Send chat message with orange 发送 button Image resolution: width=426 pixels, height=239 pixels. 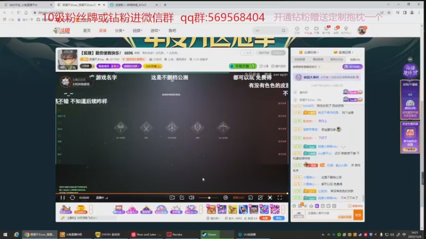(x=358, y=215)
